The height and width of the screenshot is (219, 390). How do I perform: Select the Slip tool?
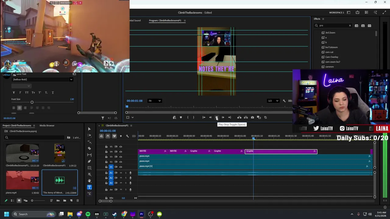pyautogui.click(x=89, y=155)
